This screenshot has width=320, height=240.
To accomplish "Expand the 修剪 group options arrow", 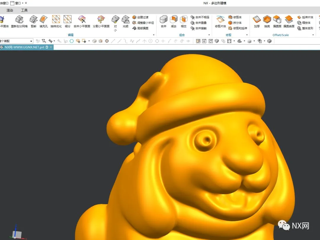I will (x=247, y=35).
